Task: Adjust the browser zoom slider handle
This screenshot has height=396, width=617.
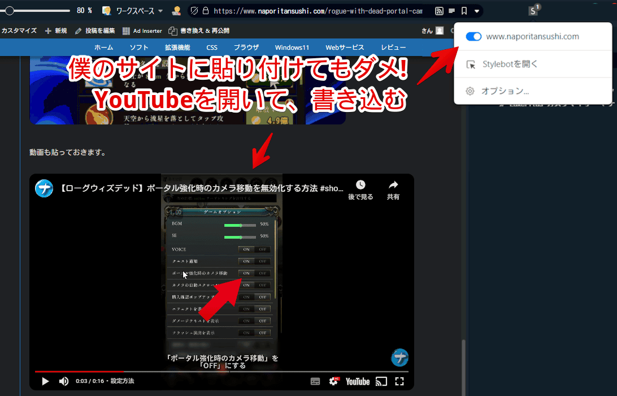Action: [x=10, y=11]
